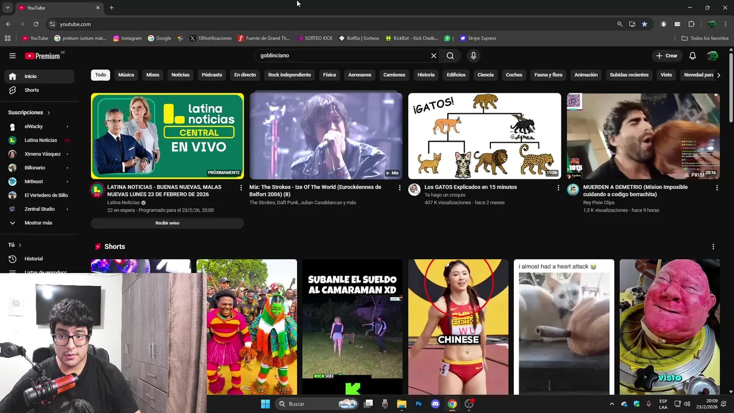The image size is (734, 413).
Task: Open the YouTube account avatar menu
Action: (712, 56)
